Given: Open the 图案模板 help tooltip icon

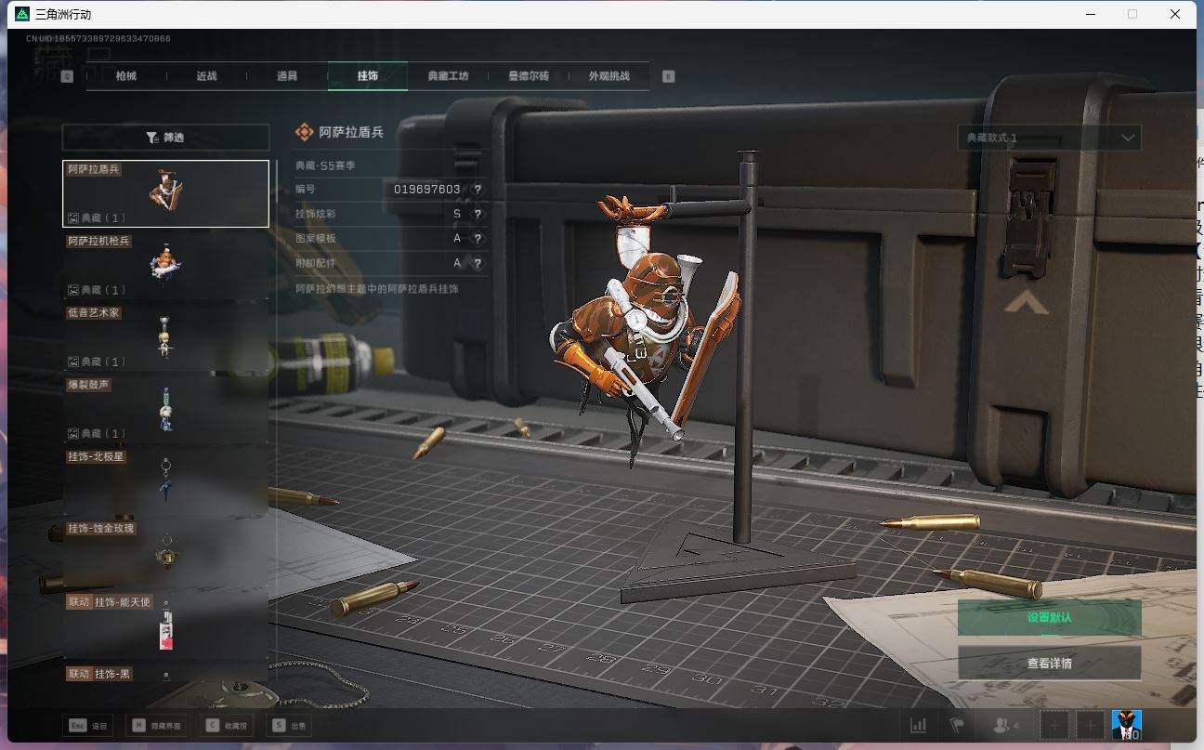Looking at the screenshot, I should tap(478, 239).
